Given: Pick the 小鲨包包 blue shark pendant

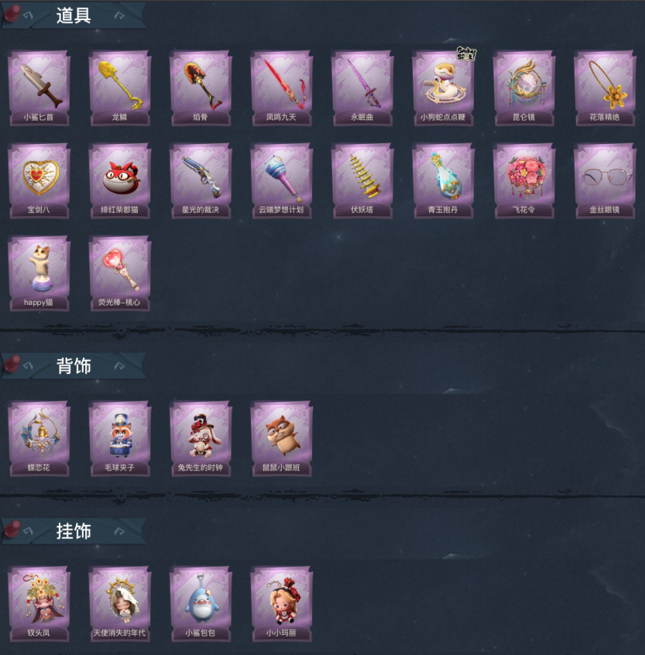Looking at the screenshot, I should pos(201,604).
